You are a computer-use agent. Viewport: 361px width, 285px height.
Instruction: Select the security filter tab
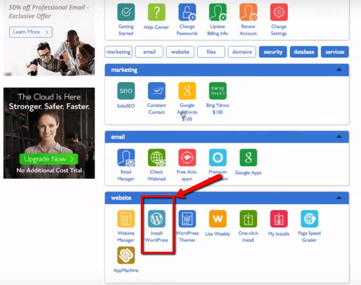[273, 52]
